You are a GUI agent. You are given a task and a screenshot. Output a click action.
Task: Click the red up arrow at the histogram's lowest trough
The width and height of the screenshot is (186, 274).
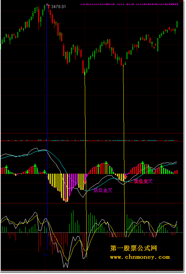point(66,200)
